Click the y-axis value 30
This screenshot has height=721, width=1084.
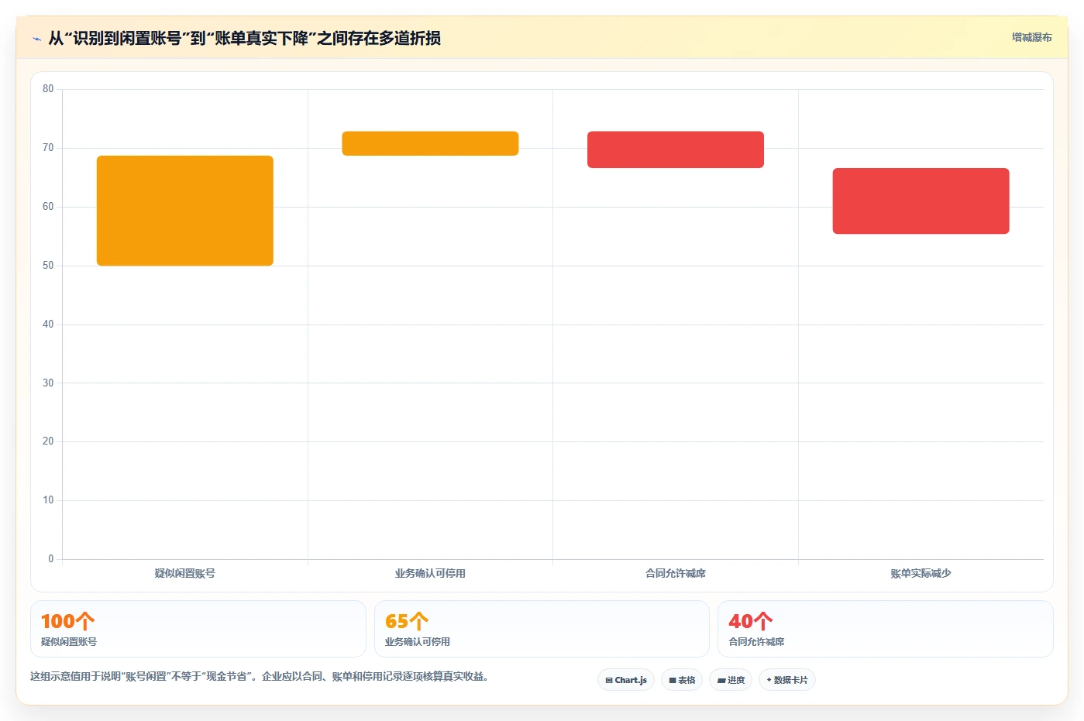48,383
